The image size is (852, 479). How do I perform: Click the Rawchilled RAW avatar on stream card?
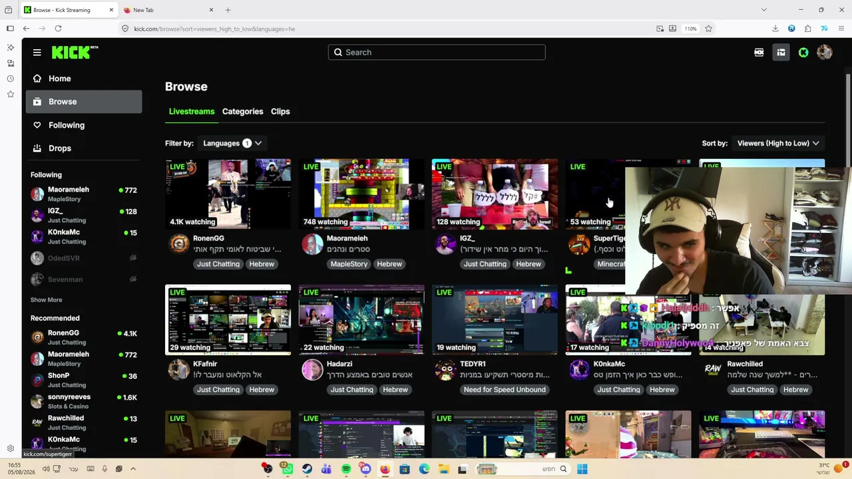coord(712,370)
